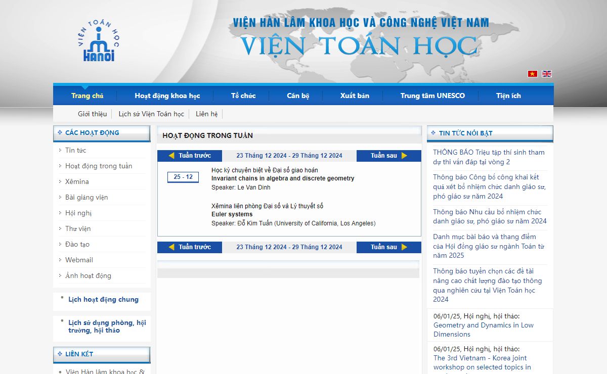This screenshot has width=607, height=374.
Task: Click the bottom right-pointing yellow arrow icon
Action: coord(404,247)
